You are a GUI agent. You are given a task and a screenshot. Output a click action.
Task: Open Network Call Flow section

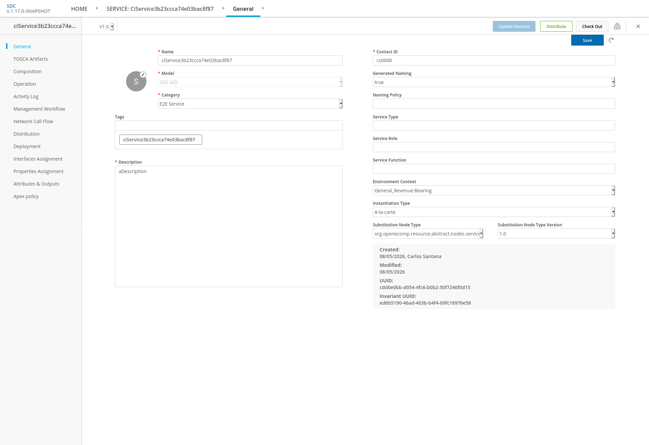point(33,121)
